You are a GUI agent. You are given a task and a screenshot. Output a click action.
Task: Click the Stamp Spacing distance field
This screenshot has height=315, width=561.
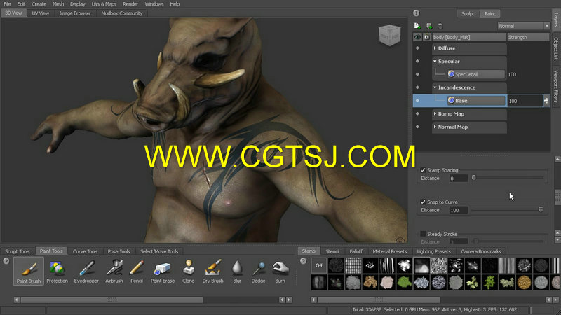coord(459,178)
